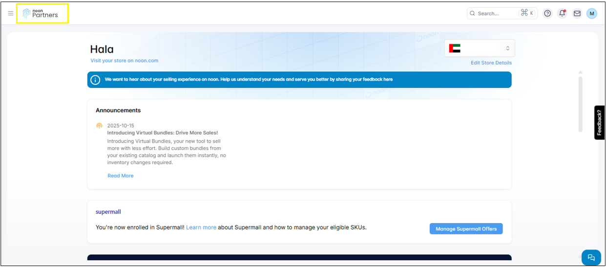Click the page vertical scrollbar thumb
The width and height of the screenshot is (607, 267).
(x=580, y=103)
